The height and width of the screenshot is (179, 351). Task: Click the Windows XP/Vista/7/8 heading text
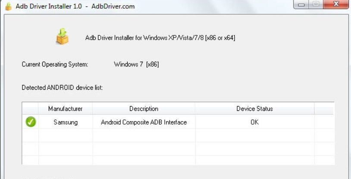click(x=160, y=38)
